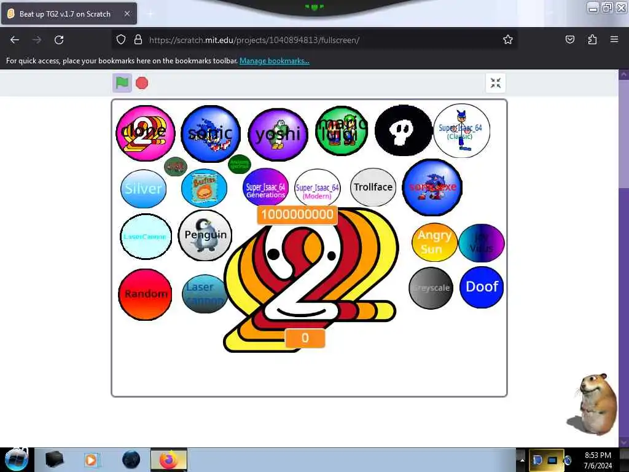
Task: Click the page vertical scrollbar
Action: click(623, 259)
